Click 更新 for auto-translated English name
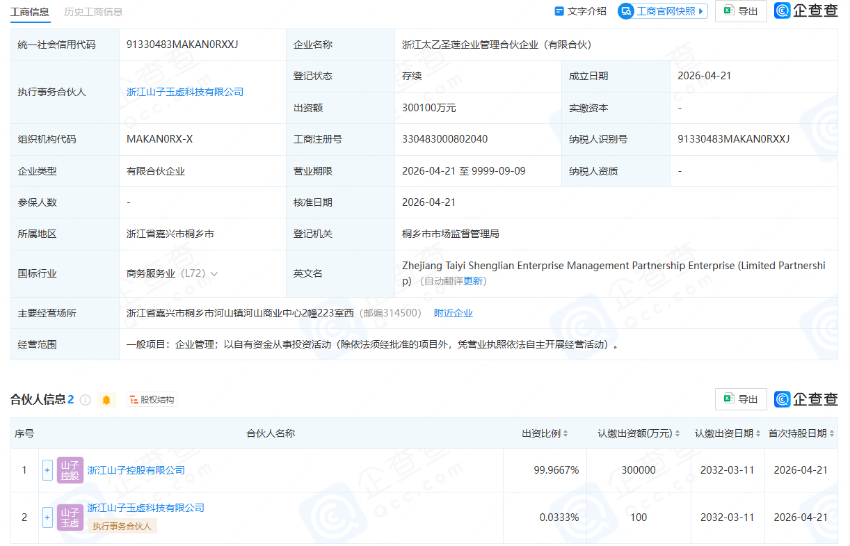 pyautogui.click(x=473, y=281)
